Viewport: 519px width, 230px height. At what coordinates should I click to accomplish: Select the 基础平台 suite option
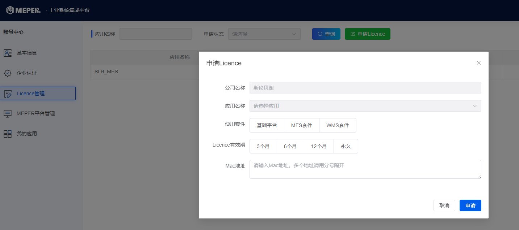click(x=267, y=125)
